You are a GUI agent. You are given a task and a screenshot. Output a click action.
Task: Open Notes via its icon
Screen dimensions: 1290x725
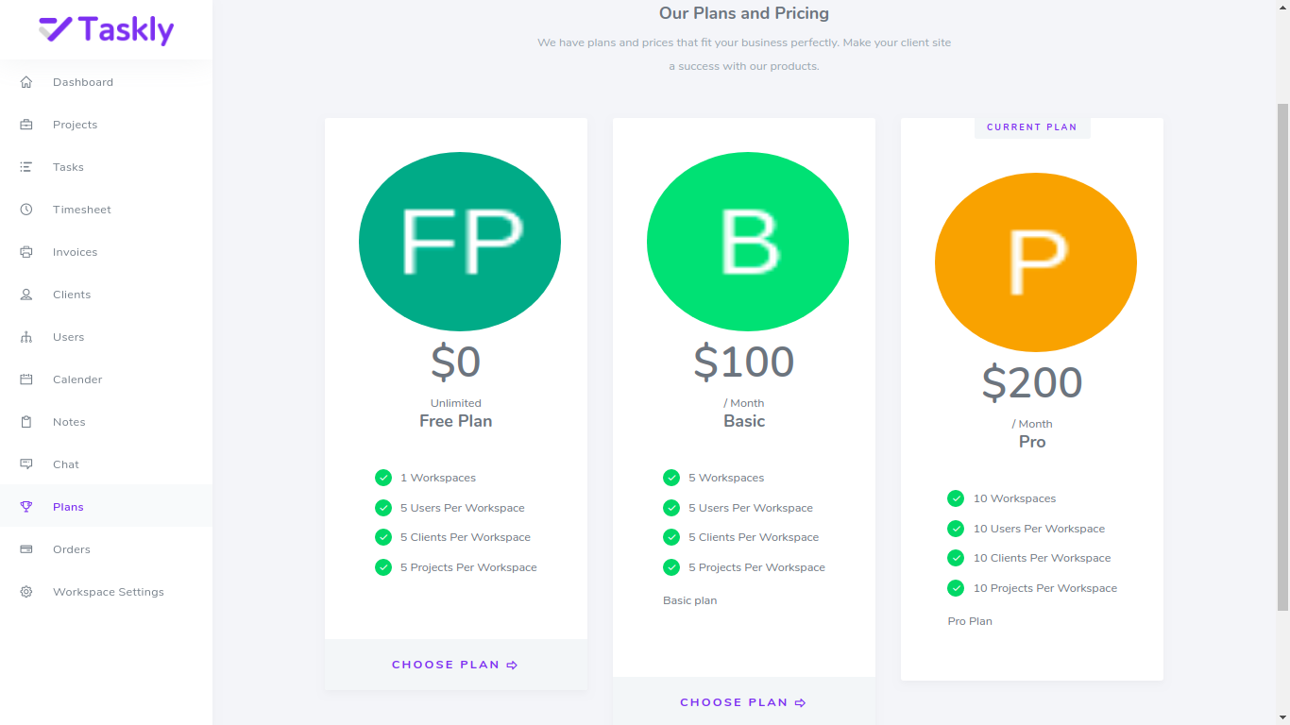pyautogui.click(x=26, y=422)
